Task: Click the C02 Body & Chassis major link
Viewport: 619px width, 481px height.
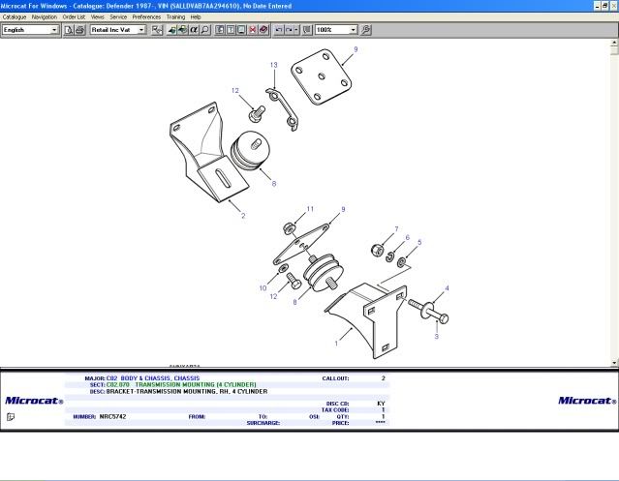Action: pos(153,378)
